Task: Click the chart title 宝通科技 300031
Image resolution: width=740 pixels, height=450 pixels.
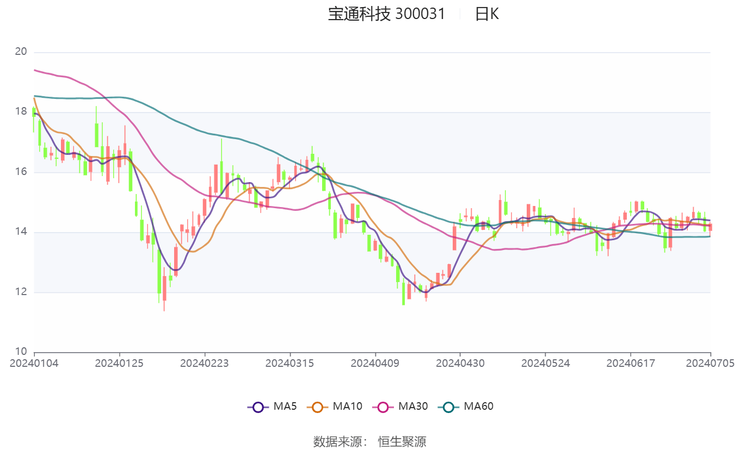Action: coord(386,14)
